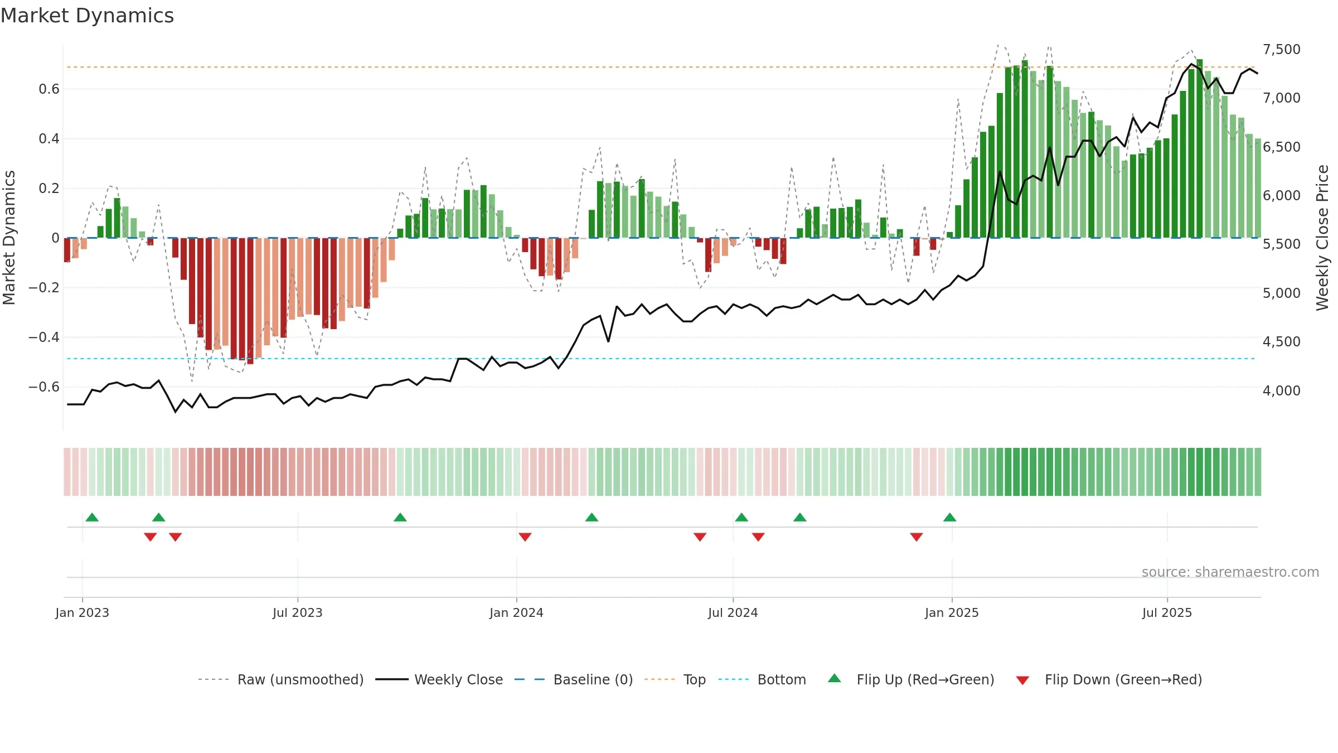The width and height of the screenshot is (1338, 753).
Task: Toggle Flip Up (Red→Green) legend entry
Action: pyautogui.click(x=911, y=679)
